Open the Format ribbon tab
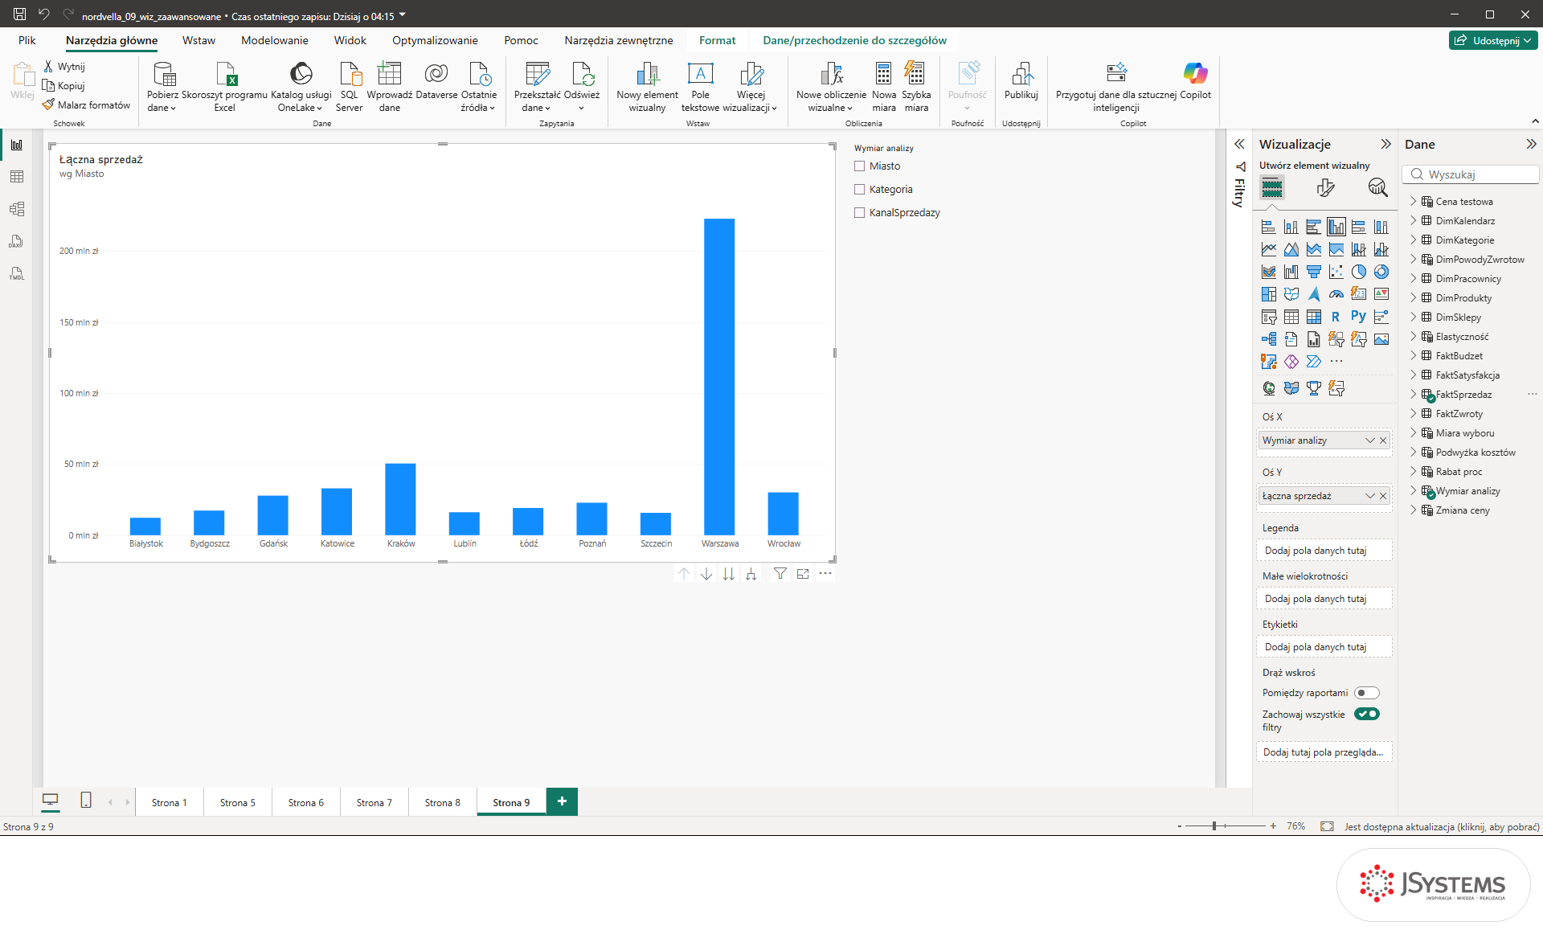 point(717,40)
